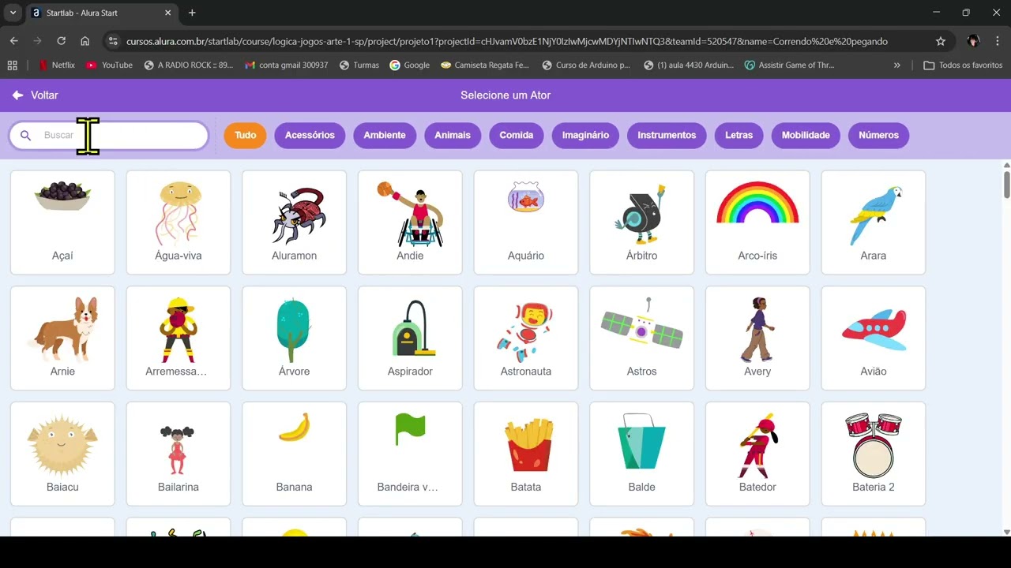This screenshot has height=568, width=1011.
Task: Select the Árbitro whistle actor
Action: point(641,222)
